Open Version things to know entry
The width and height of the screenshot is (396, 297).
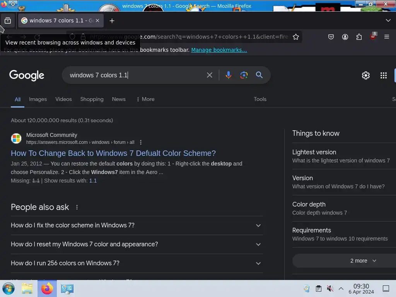click(344, 182)
